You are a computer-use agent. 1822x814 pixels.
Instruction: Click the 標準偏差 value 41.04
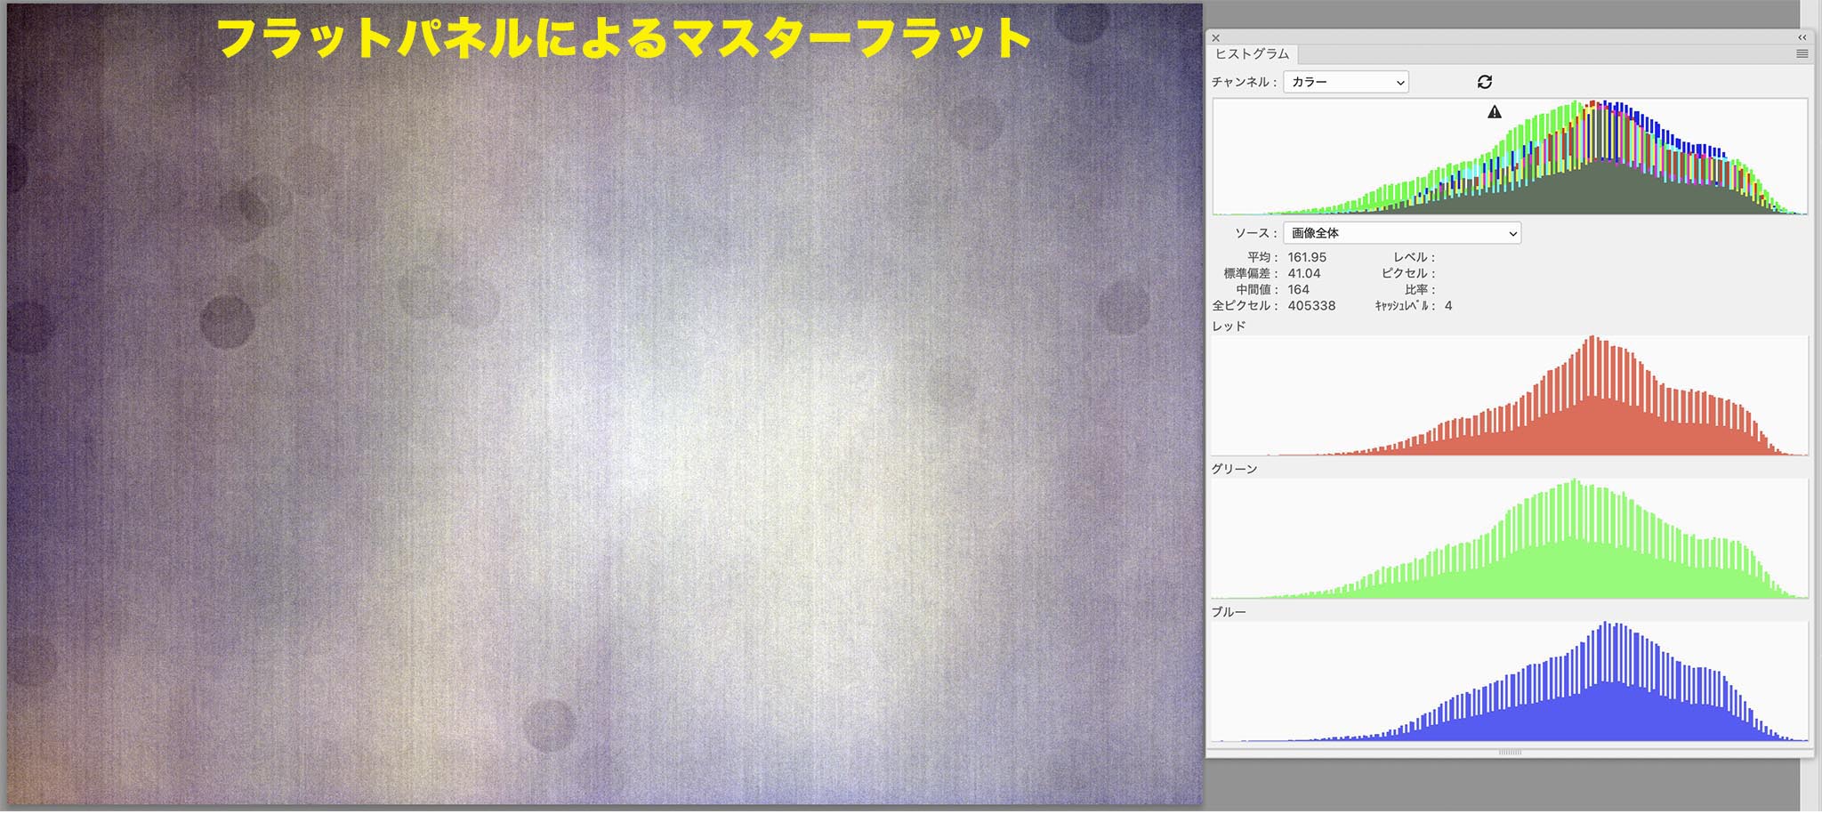[x=1304, y=273]
